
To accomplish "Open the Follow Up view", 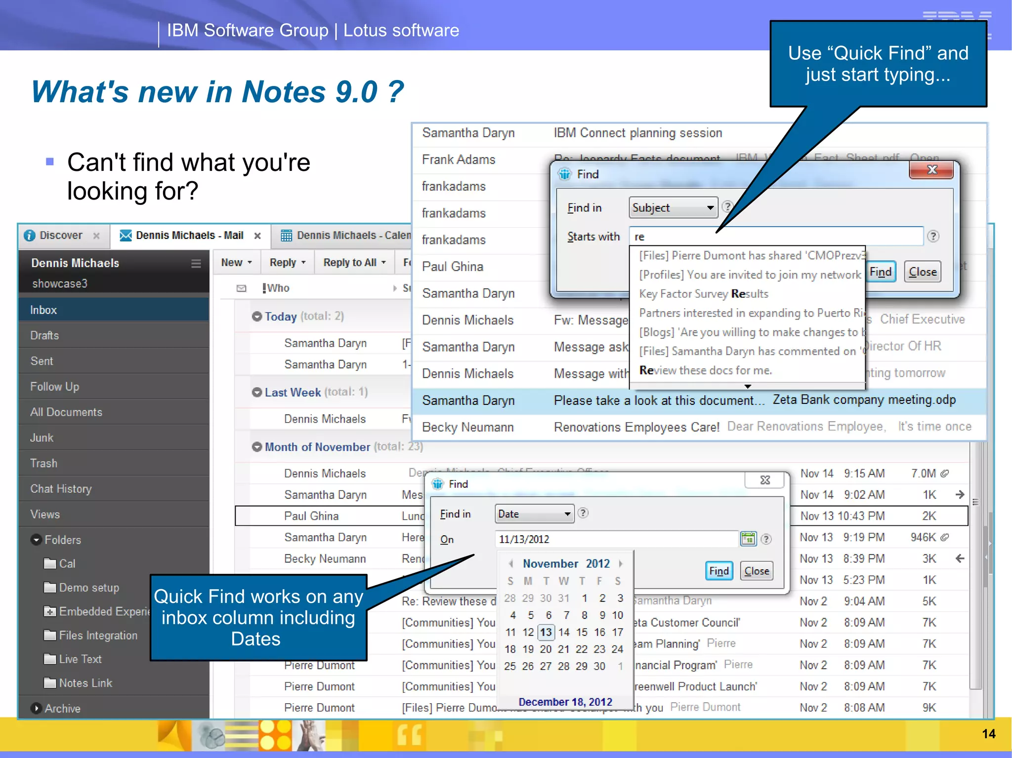I will click(x=114, y=387).
